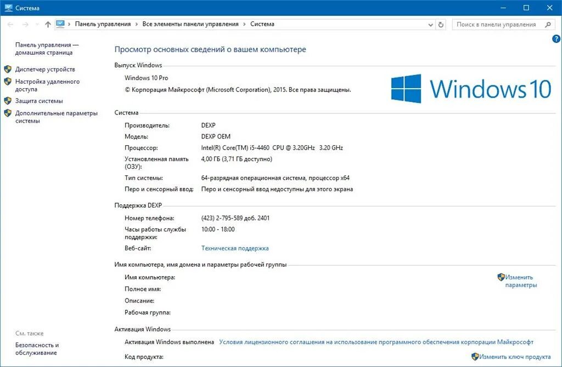This screenshot has width=562, height=367.
Task: Click the 4,00 ГБ installed memory value
Action: pos(237,159)
